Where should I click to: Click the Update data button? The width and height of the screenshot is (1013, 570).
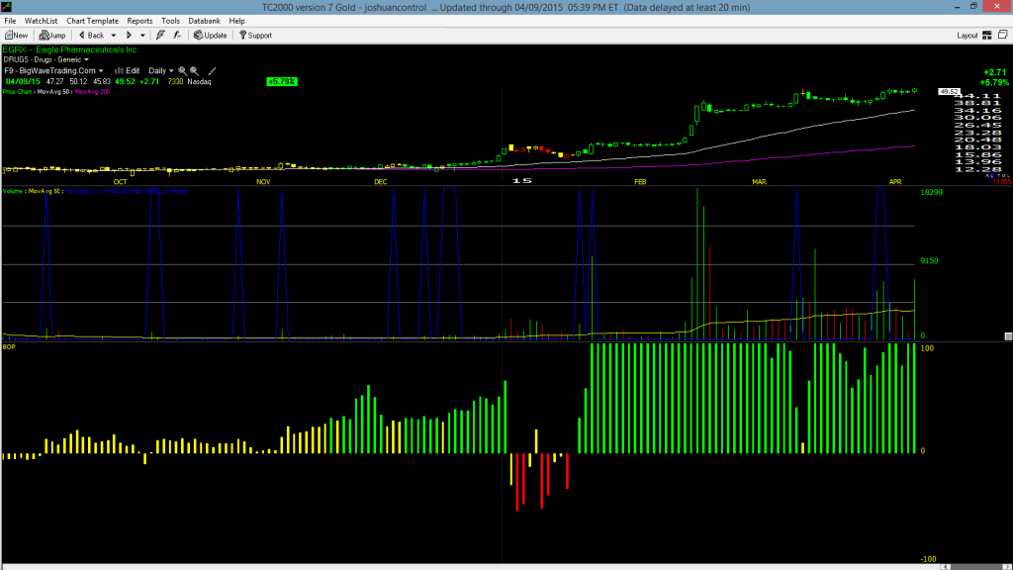click(x=210, y=36)
